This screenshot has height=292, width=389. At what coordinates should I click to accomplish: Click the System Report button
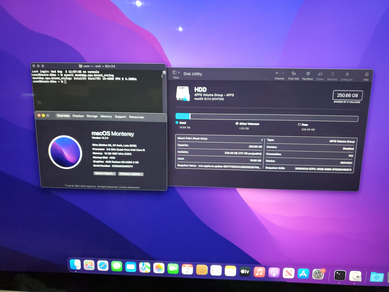click(105, 173)
